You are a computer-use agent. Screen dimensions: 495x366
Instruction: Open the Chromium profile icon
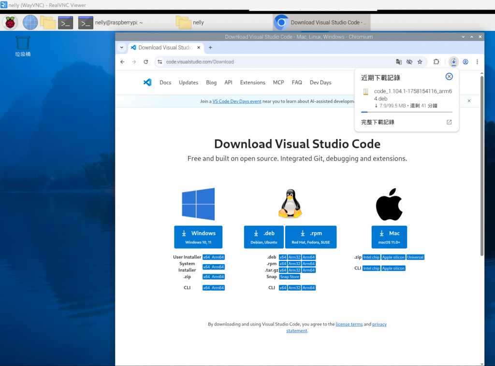[x=466, y=62]
